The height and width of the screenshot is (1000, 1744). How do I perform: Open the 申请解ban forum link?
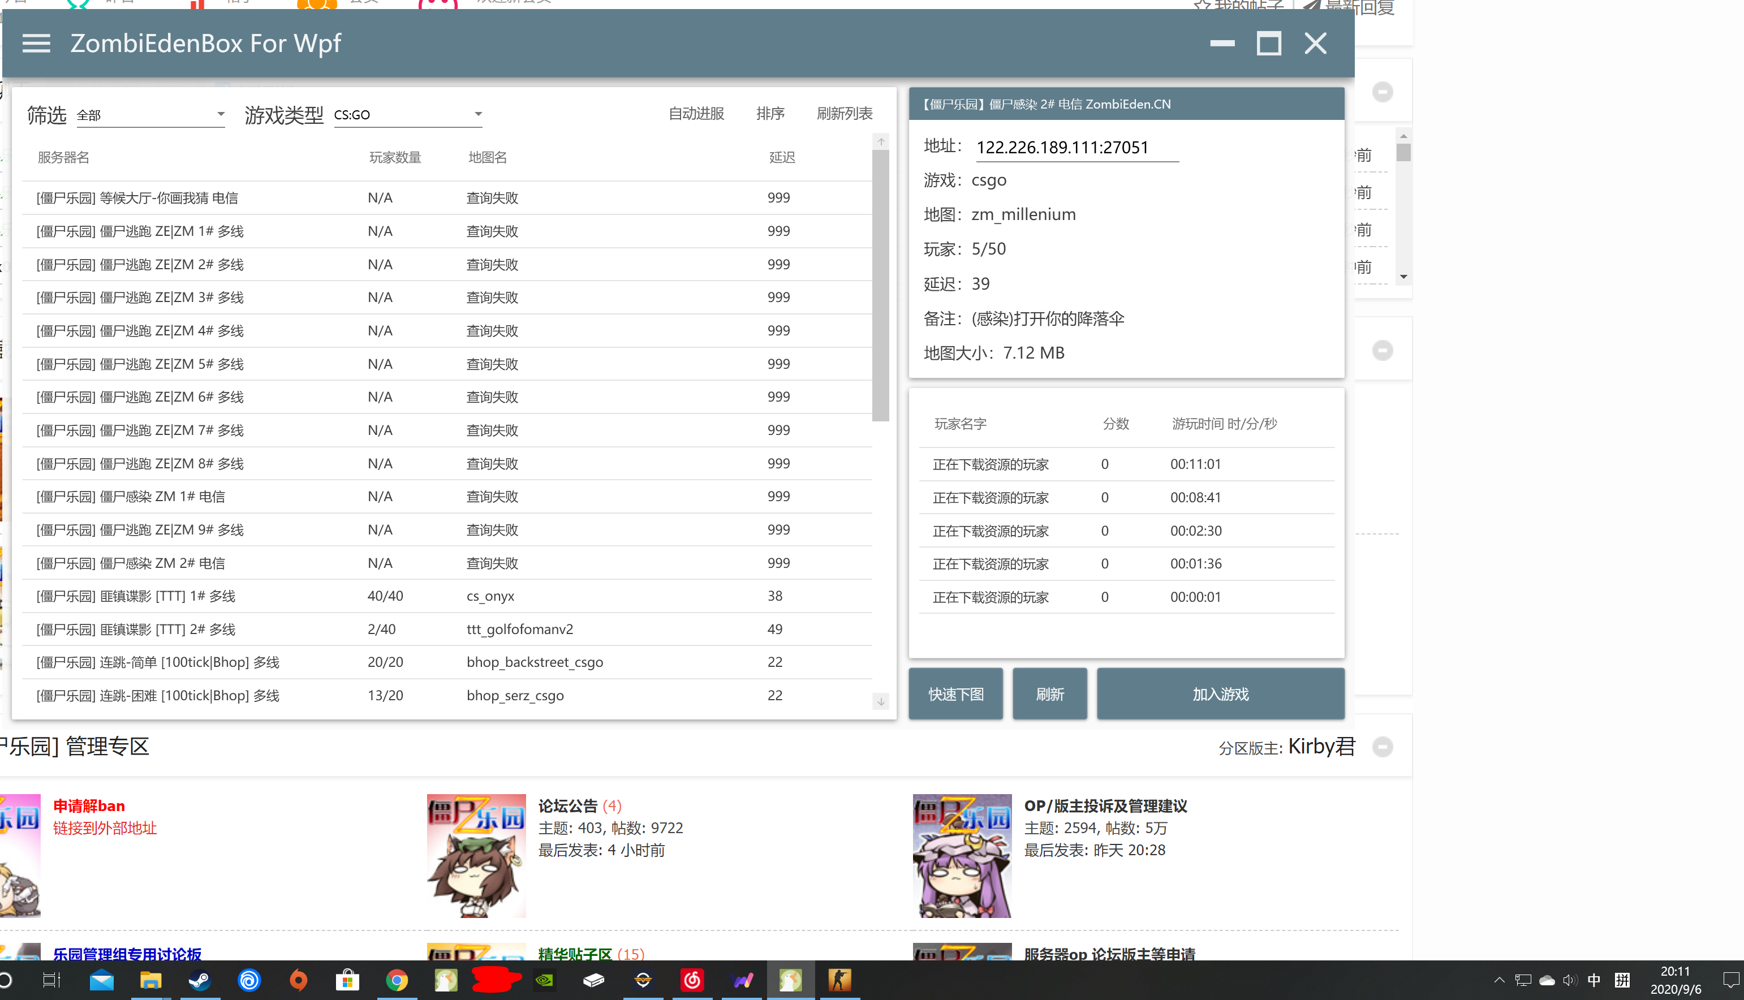click(x=89, y=805)
